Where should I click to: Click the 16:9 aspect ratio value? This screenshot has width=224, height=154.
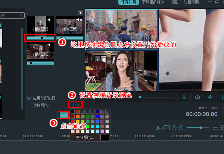[214, 108]
